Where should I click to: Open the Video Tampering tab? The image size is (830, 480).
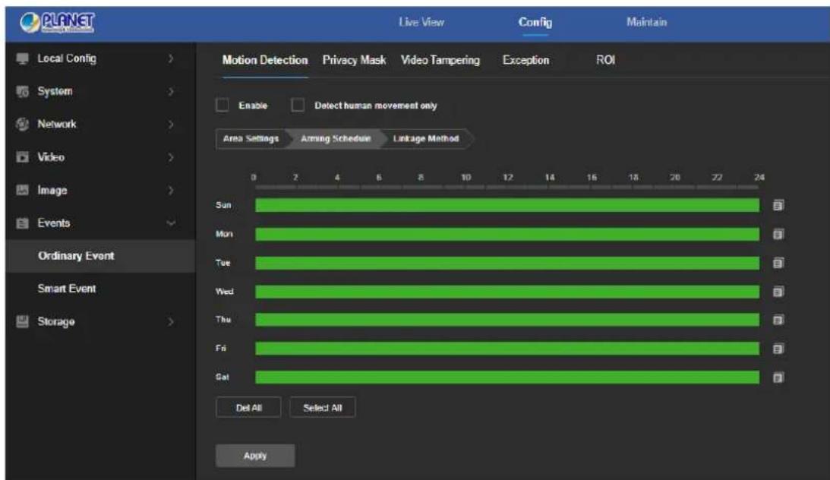pos(440,60)
